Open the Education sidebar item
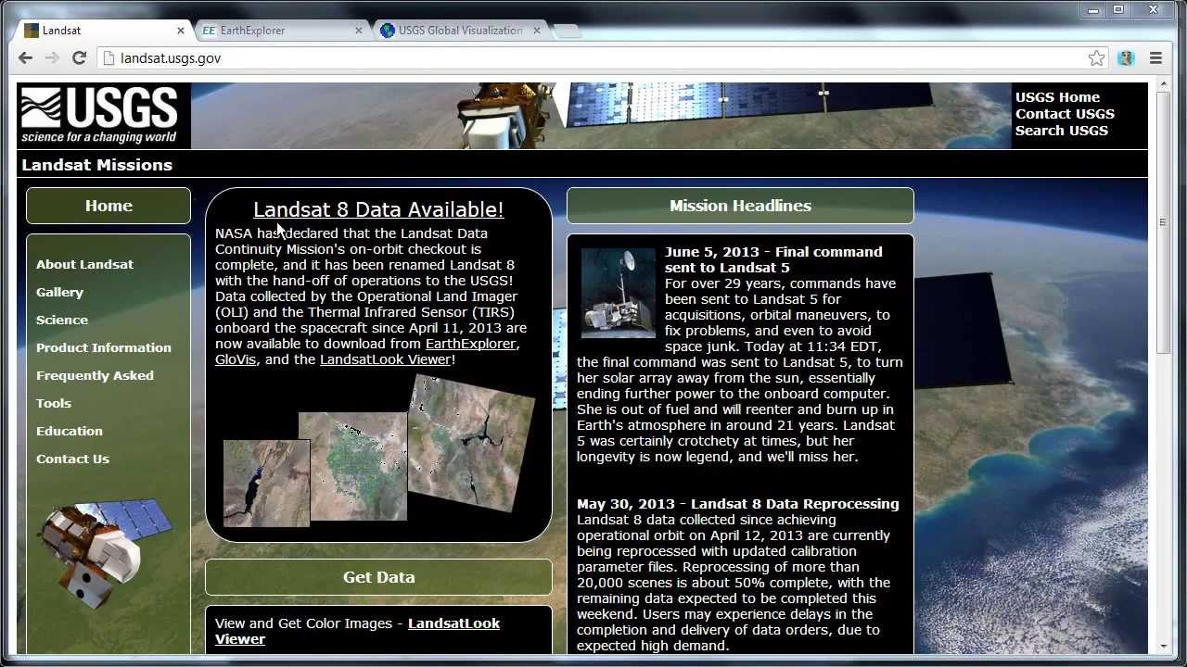1187x667 pixels. 70,431
